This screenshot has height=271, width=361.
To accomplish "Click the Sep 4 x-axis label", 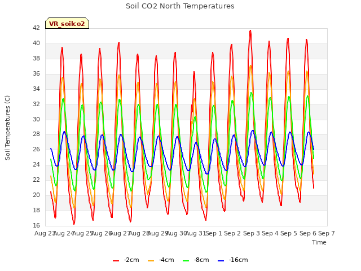I will coord(270,233).
